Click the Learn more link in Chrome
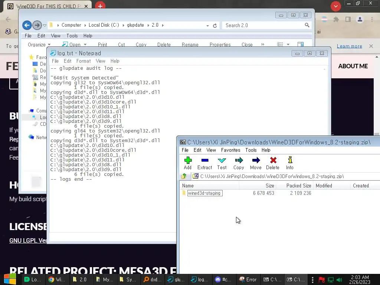The image size is (380, 285). coord(350,46)
